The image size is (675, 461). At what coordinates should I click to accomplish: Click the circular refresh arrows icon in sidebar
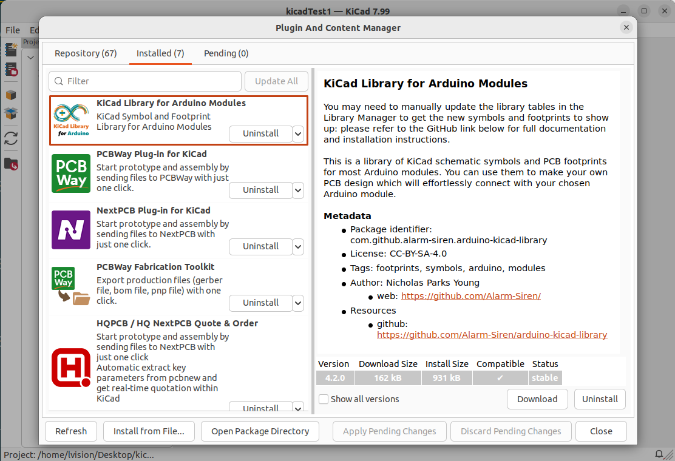11,138
